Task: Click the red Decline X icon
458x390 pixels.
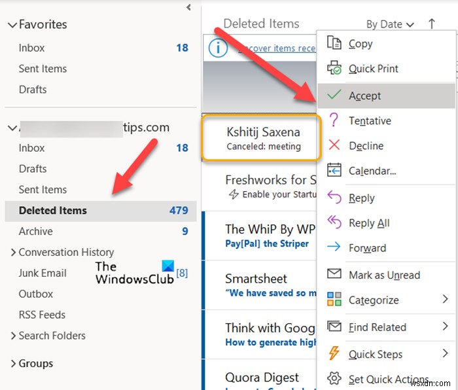Action: (334, 145)
